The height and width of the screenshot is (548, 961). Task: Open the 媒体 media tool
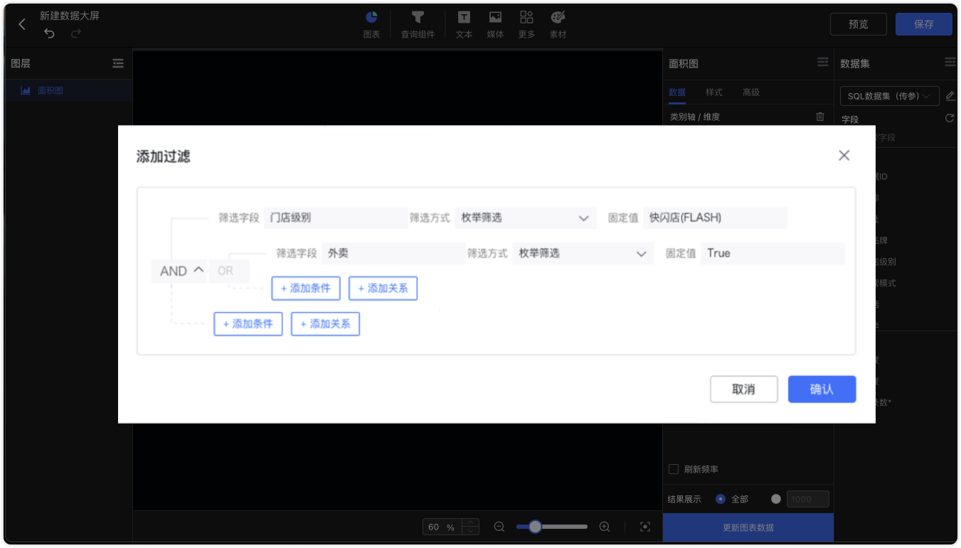[495, 24]
